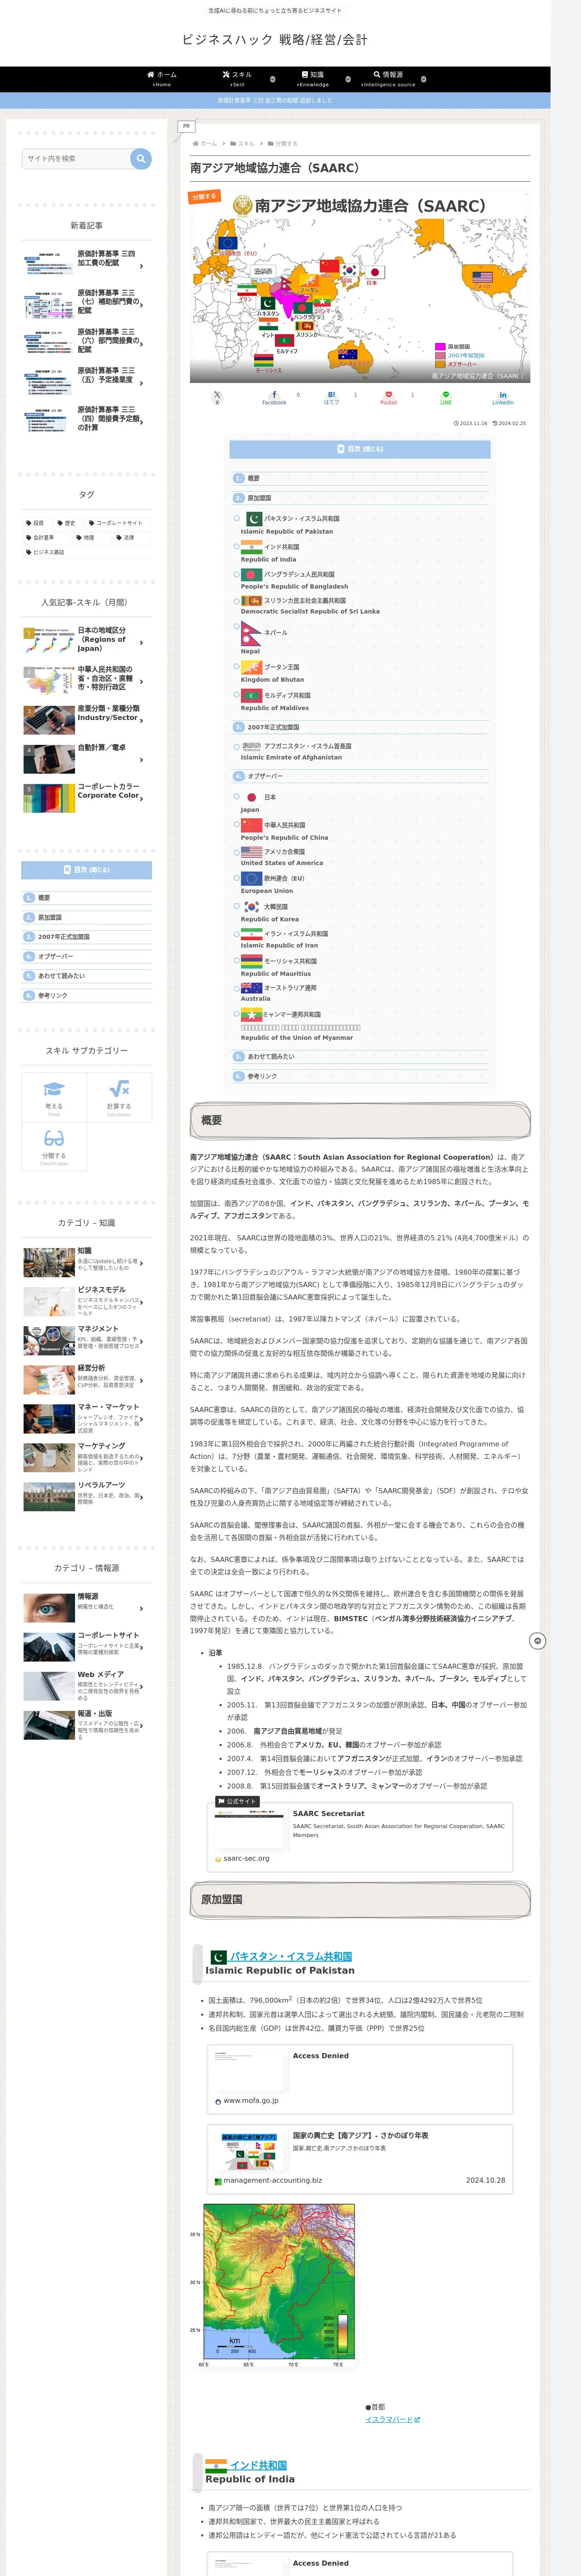Viewport: 581px width, 2576px height.
Task: Click the home icon in the breadcrumb
Action: pyautogui.click(x=196, y=143)
